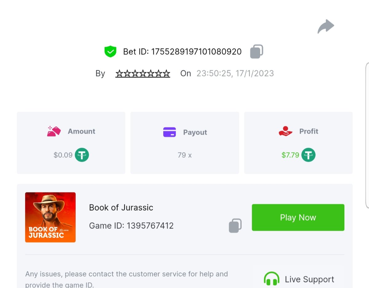
Task: Click the Book of Jurassic game title
Action: (x=121, y=208)
